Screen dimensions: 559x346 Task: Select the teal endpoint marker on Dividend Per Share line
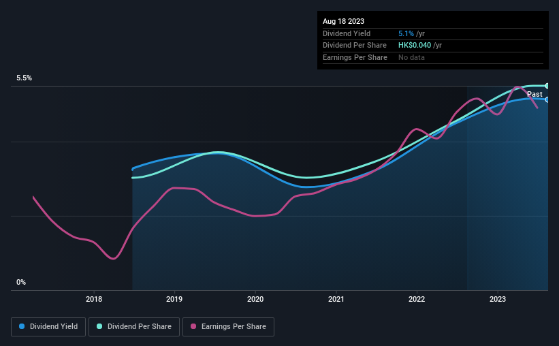pos(547,86)
